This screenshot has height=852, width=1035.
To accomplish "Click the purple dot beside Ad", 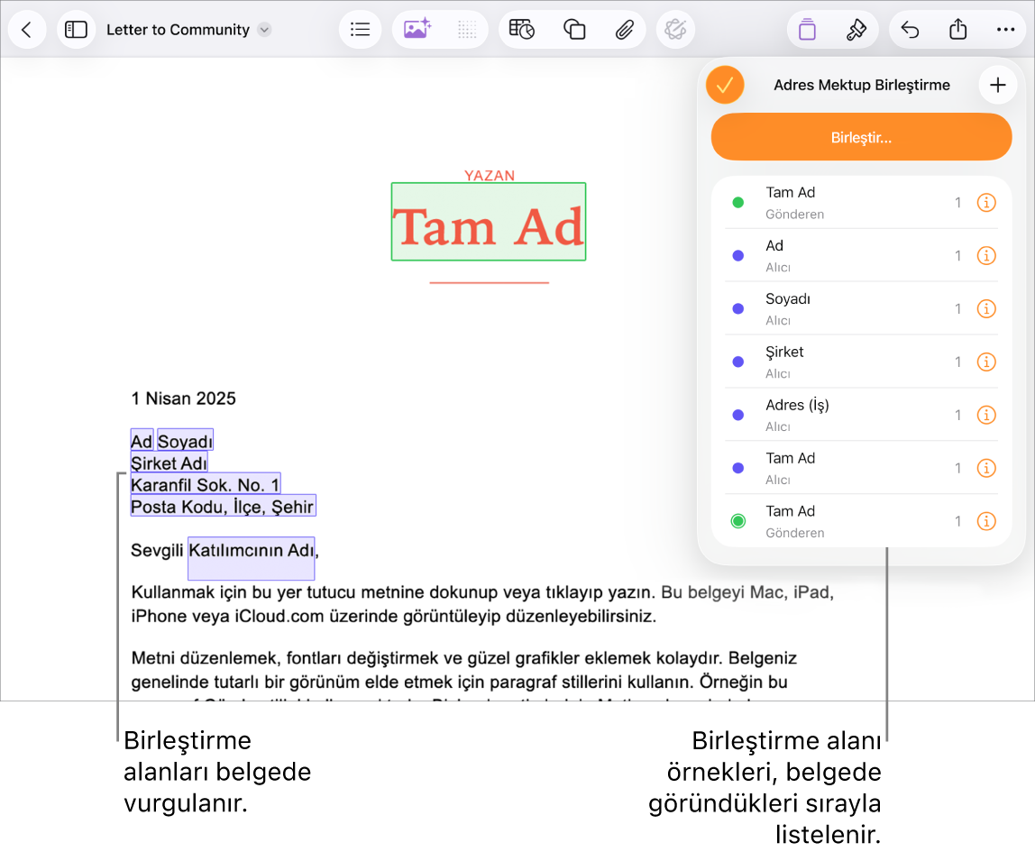I will tap(738, 256).
